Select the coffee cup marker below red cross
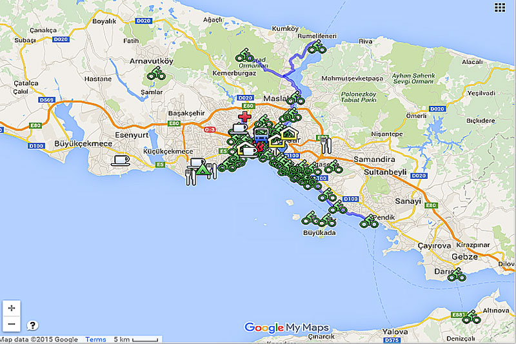 [x=238, y=128]
